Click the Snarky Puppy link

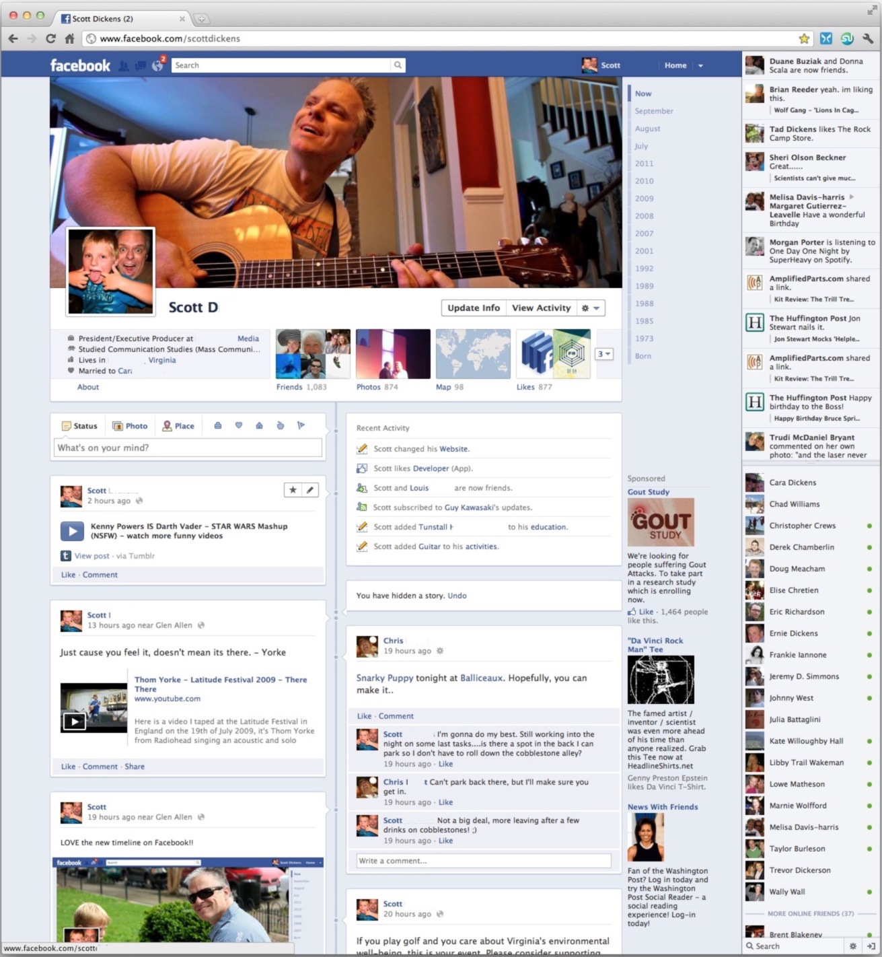385,678
